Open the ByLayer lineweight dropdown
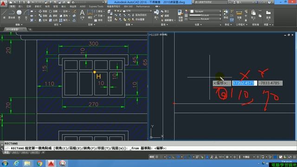The width and height of the screenshot is (297, 167). (x=205, y=15)
